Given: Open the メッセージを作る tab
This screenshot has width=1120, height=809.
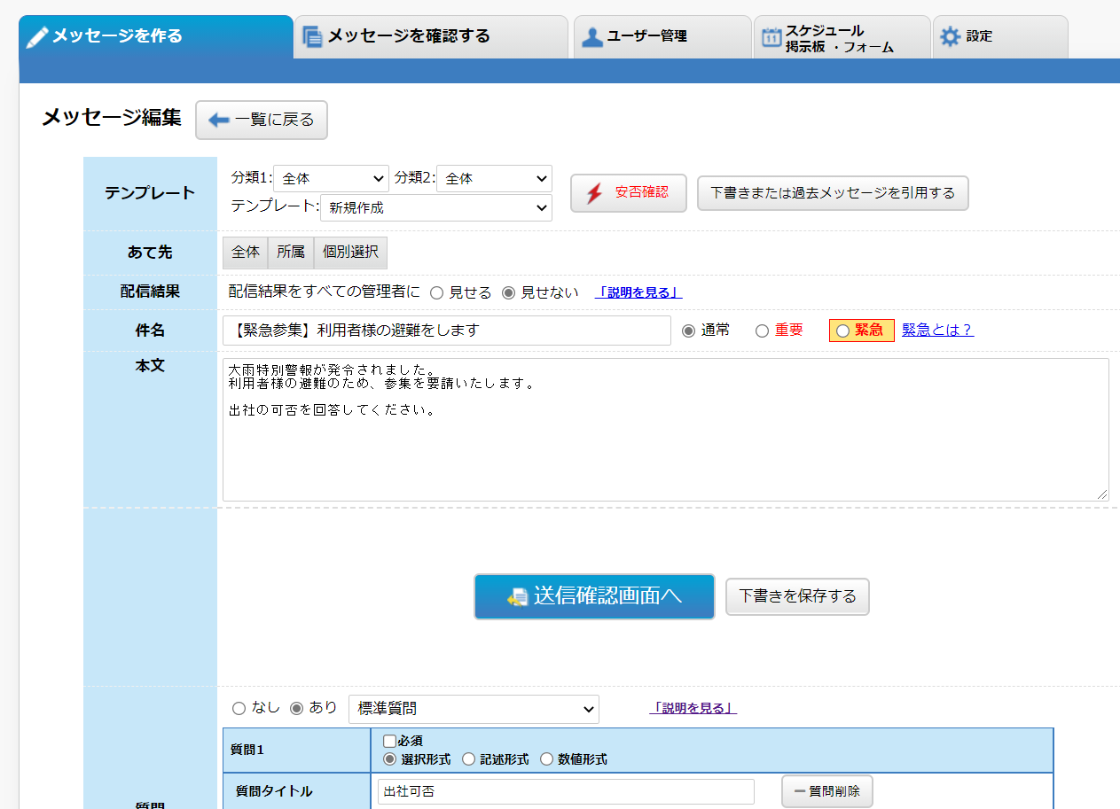Looking at the screenshot, I should (156, 36).
